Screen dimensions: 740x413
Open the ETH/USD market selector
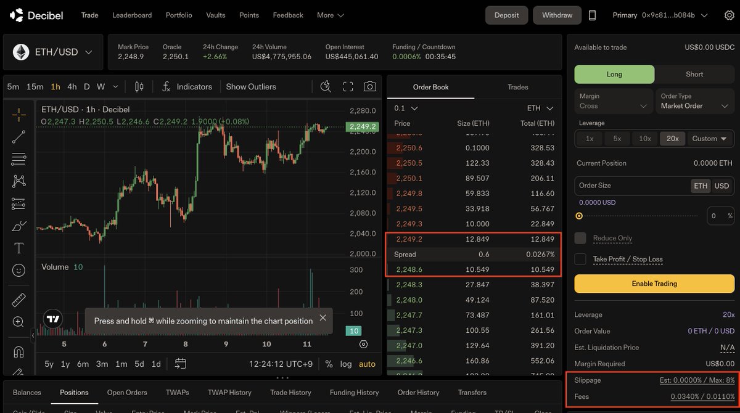pos(53,52)
